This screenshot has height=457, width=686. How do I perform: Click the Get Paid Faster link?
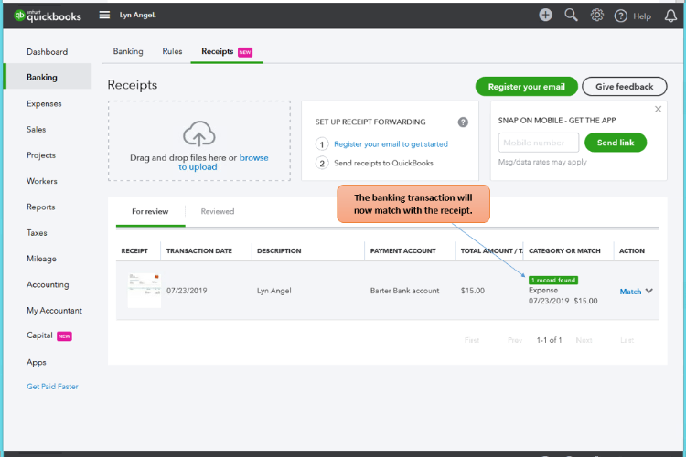[52, 387]
